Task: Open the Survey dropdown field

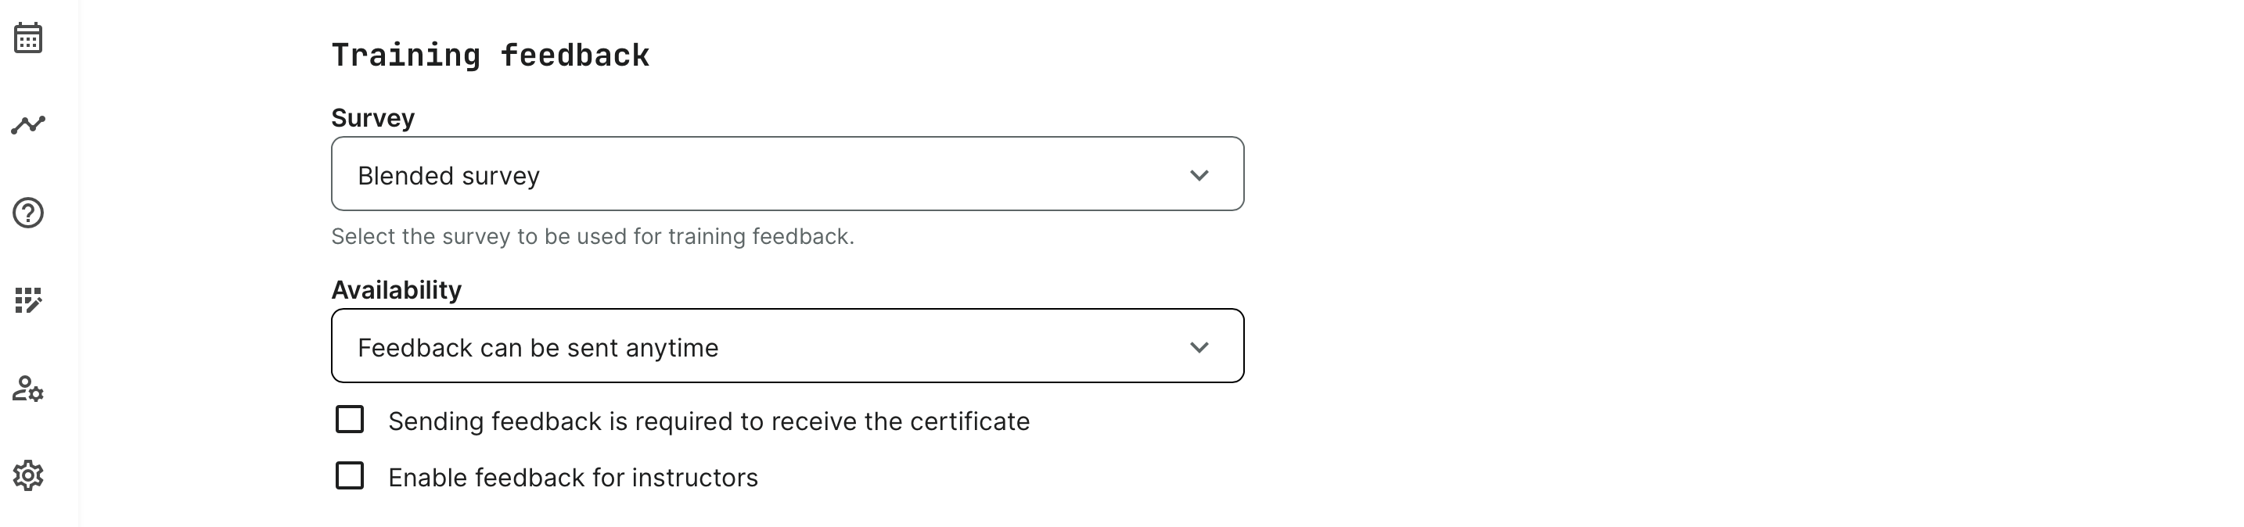Action: click(786, 174)
